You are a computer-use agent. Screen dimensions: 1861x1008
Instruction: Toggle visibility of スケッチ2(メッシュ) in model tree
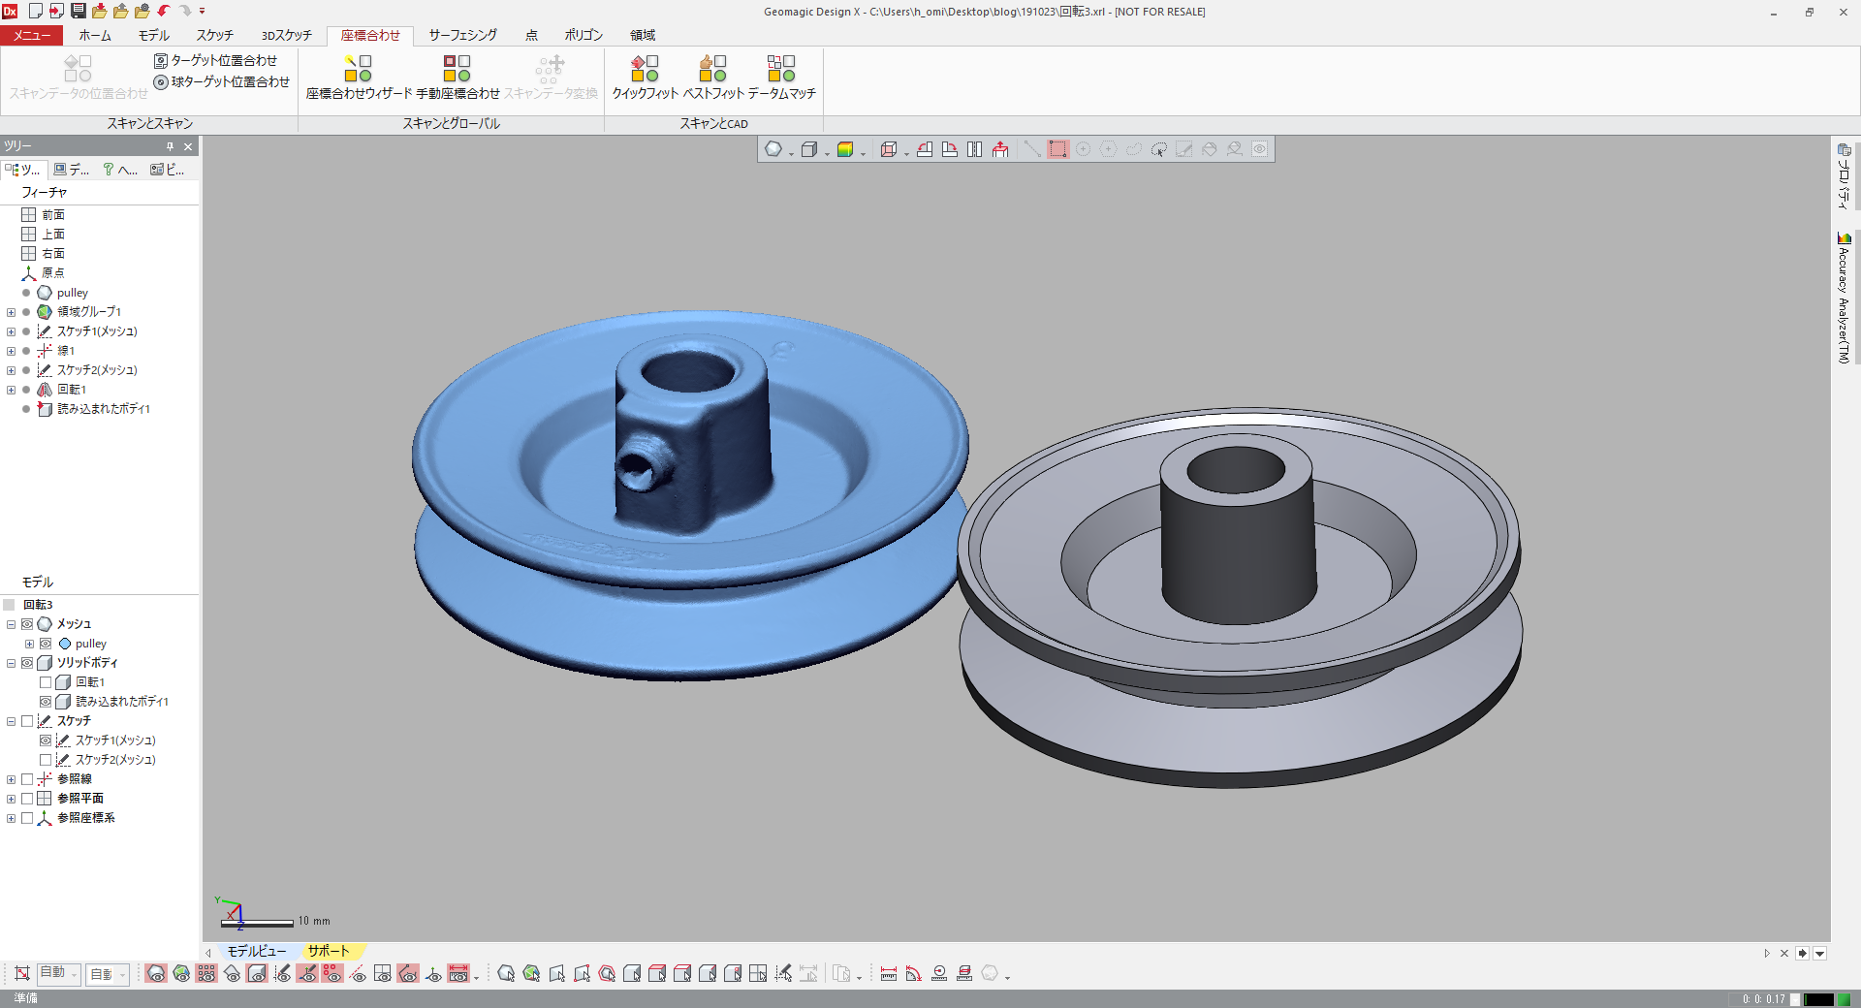[x=46, y=760]
